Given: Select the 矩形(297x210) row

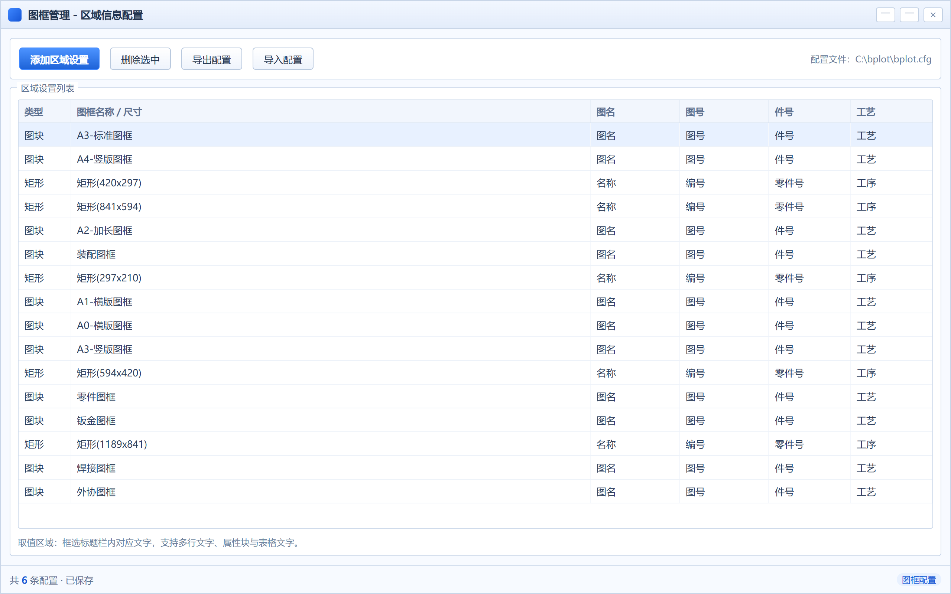Looking at the screenshot, I should pyautogui.click(x=475, y=278).
